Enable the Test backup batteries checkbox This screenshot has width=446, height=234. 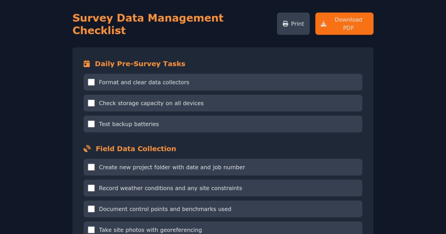pyautogui.click(x=91, y=124)
